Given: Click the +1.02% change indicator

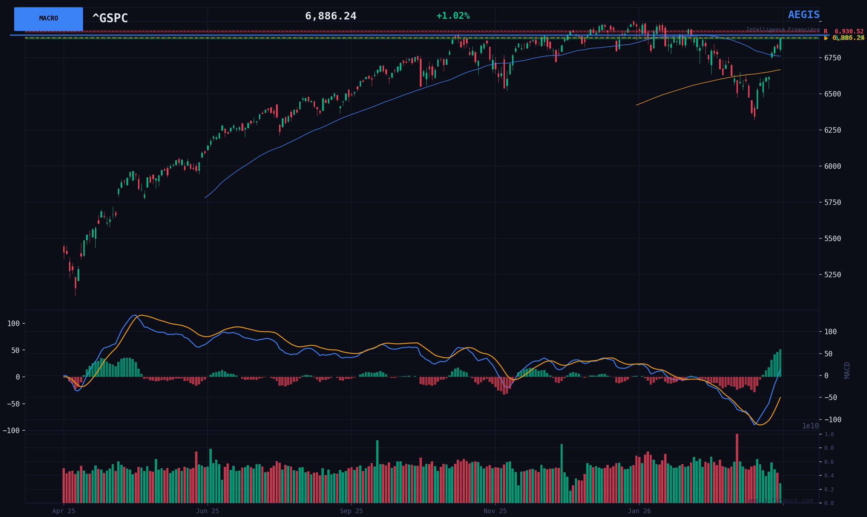Looking at the screenshot, I should pyautogui.click(x=453, y=16).
